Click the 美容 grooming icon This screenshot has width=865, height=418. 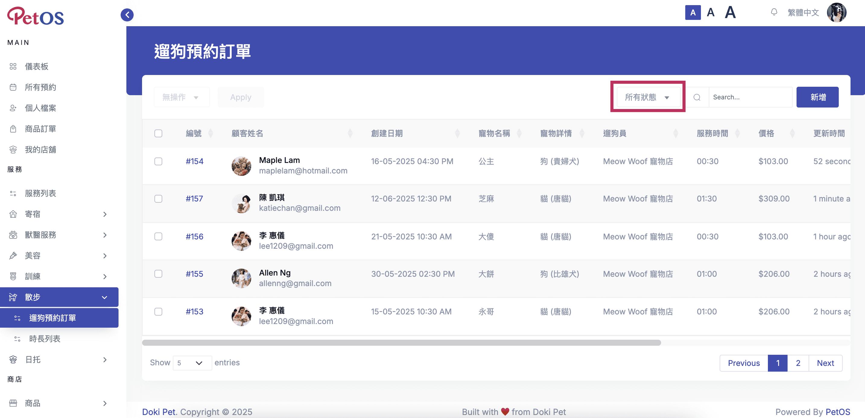pos(13,255)
